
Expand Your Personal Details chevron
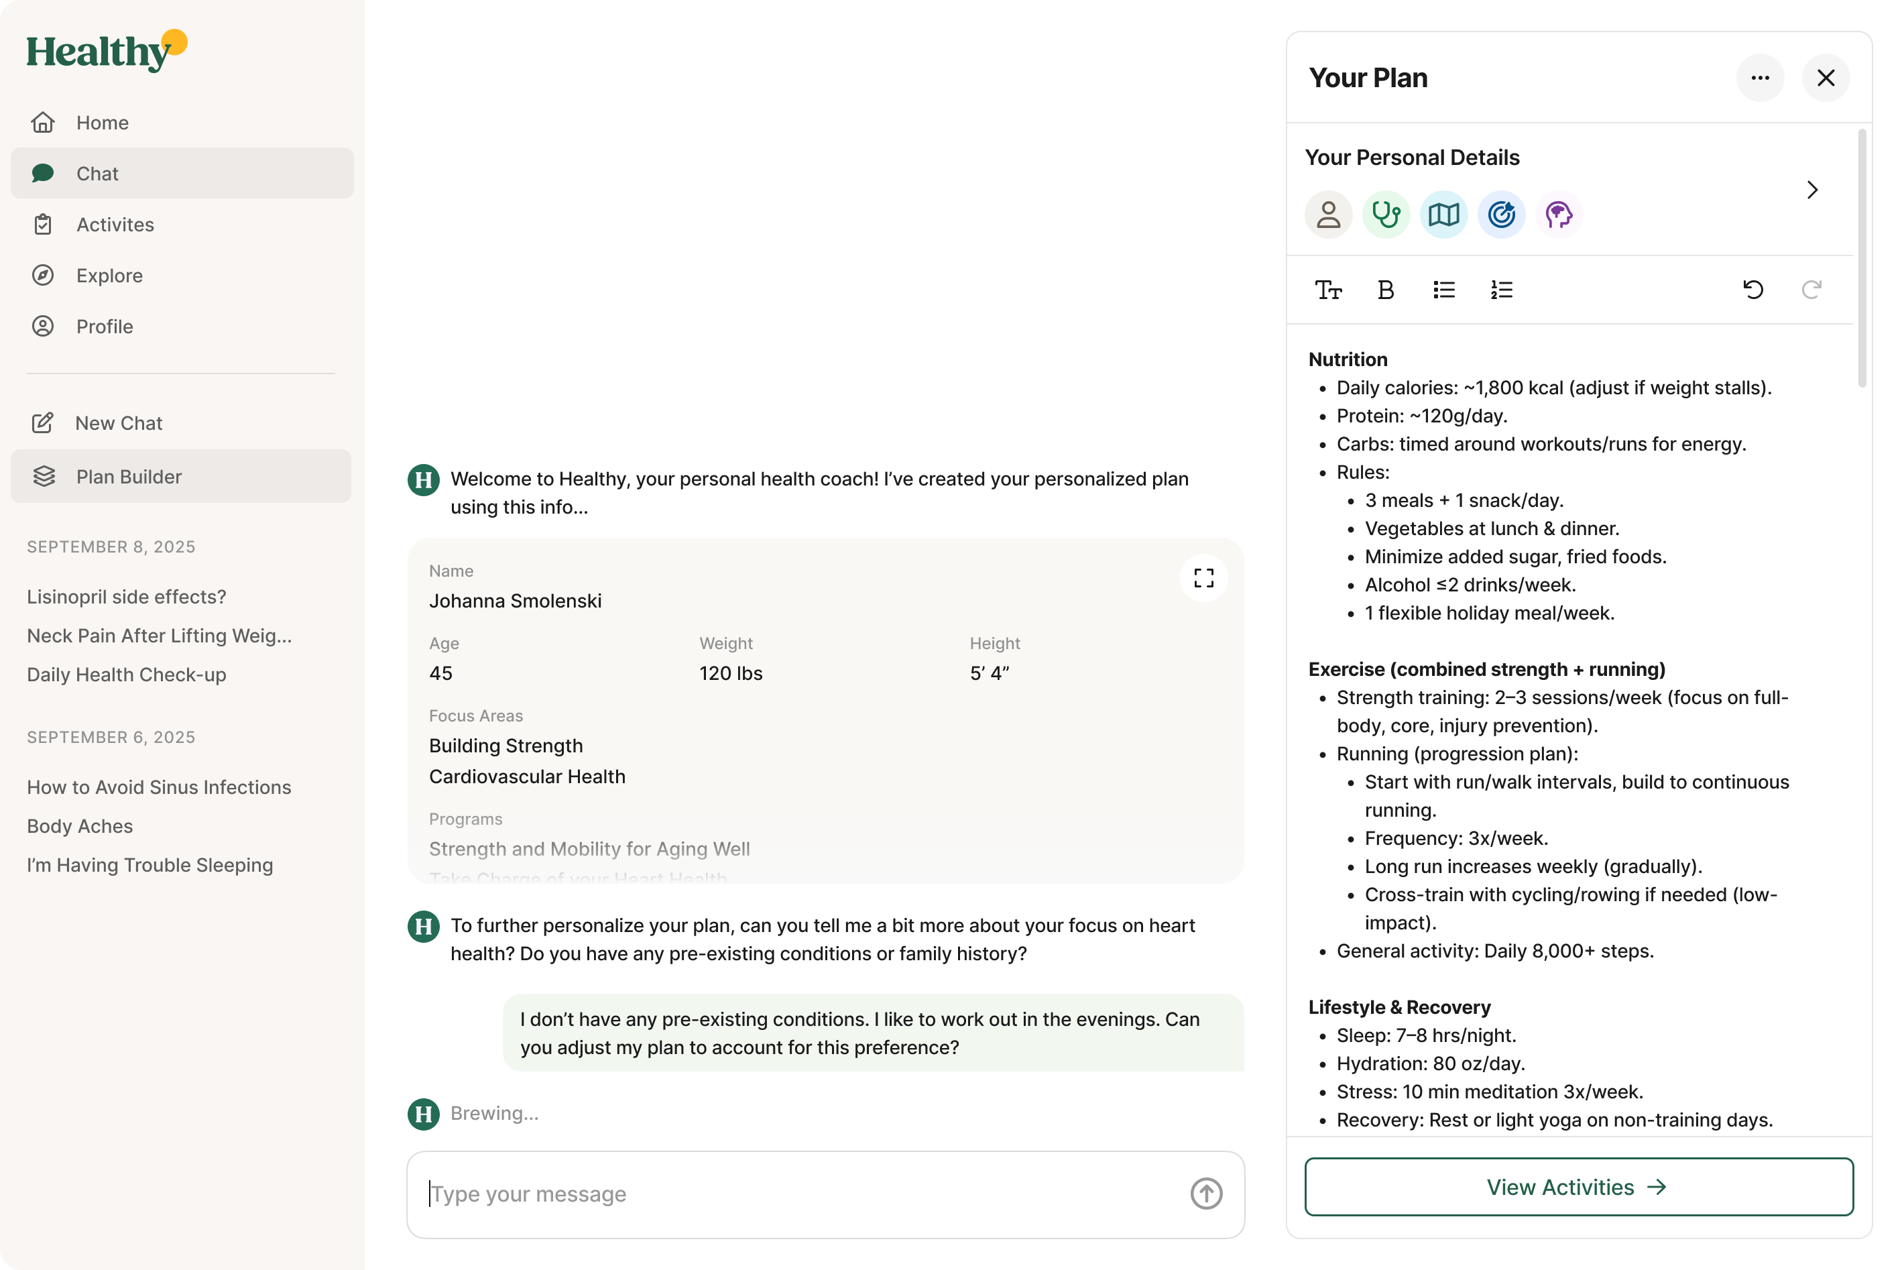pos(1812,190)
